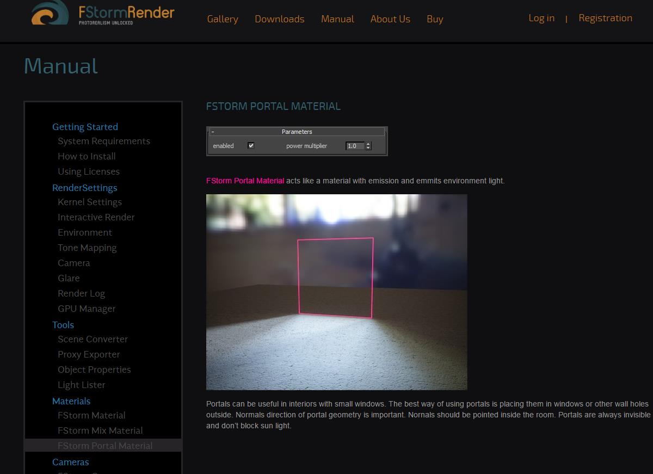
Task: Open Camera manual page
Action: [74, 263]
